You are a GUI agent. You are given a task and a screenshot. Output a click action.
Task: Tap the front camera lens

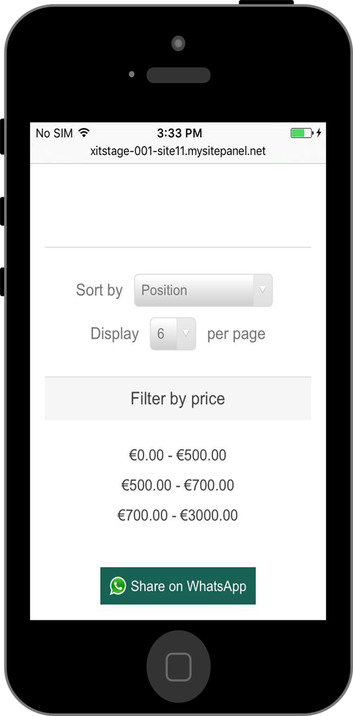pos(178,43)
